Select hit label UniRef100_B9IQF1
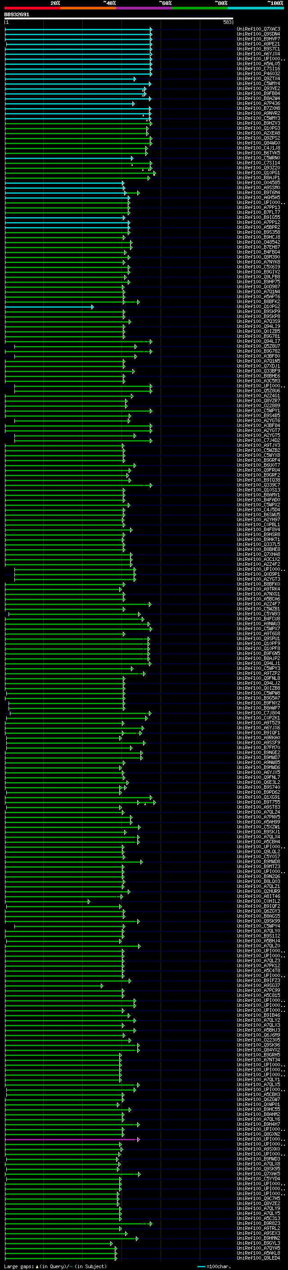 click(x=258, y=733)
